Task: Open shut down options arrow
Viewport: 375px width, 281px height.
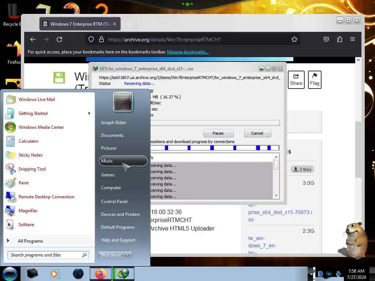Action: pyautogui.click(x=128, y=255)
